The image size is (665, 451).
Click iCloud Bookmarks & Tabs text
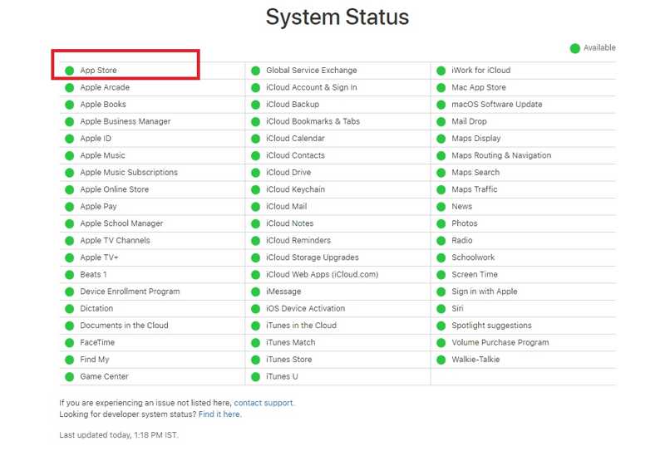click(x=313, y=121)
